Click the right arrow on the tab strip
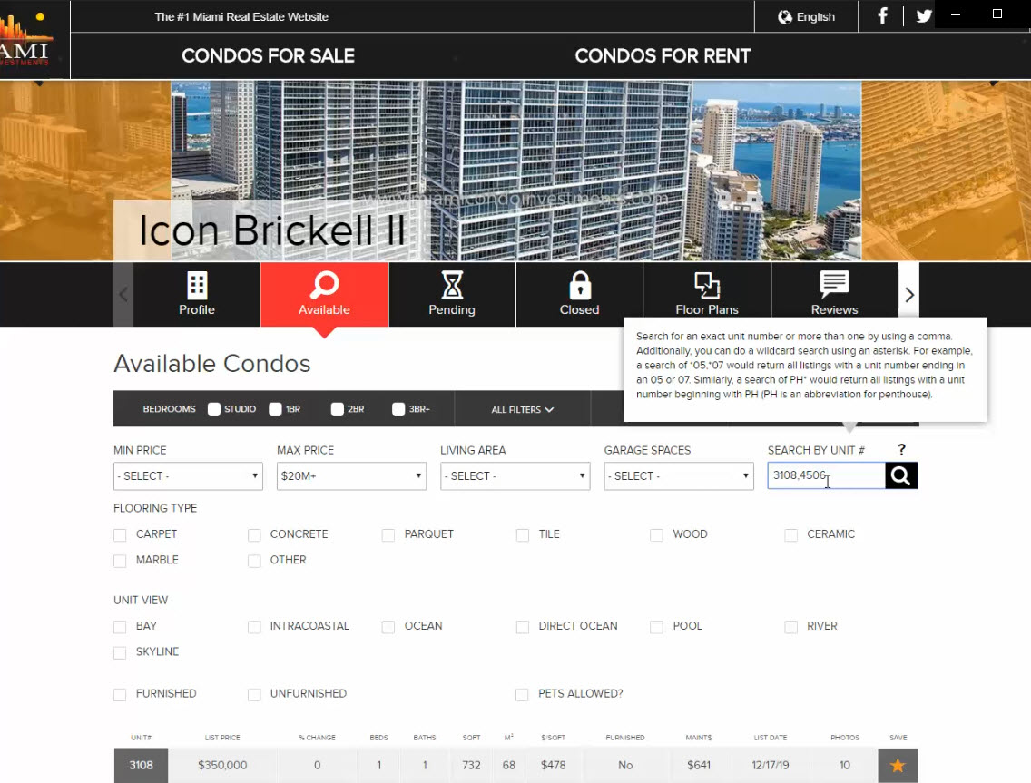Screen dimensions: 1031x783 click(x=908, y=294)
